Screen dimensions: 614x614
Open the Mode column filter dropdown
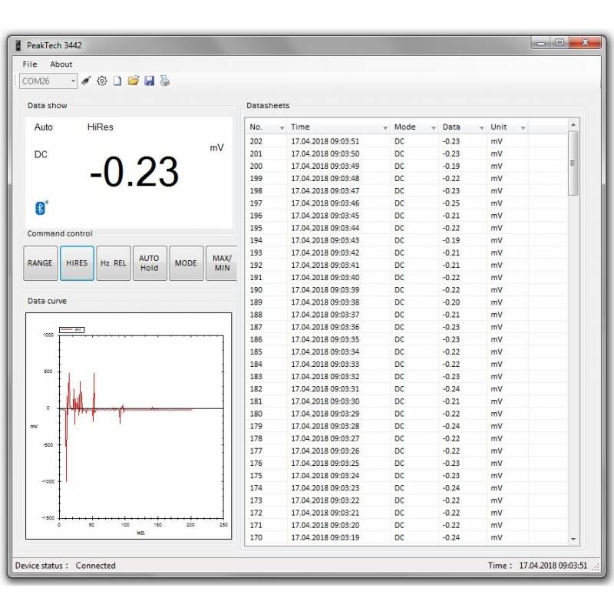433,127
